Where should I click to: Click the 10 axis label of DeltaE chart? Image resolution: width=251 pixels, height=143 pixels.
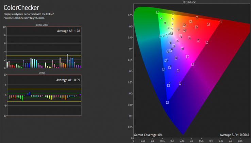[4, 27]
